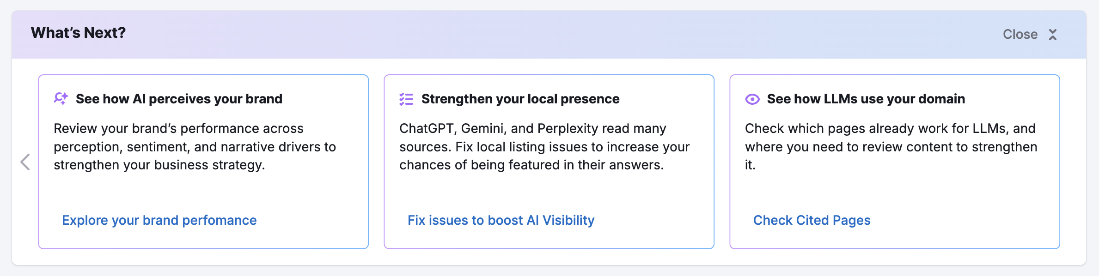Click the paragraph about pages working for LLMs
The image size is (1099, 276).
[891, 147]
